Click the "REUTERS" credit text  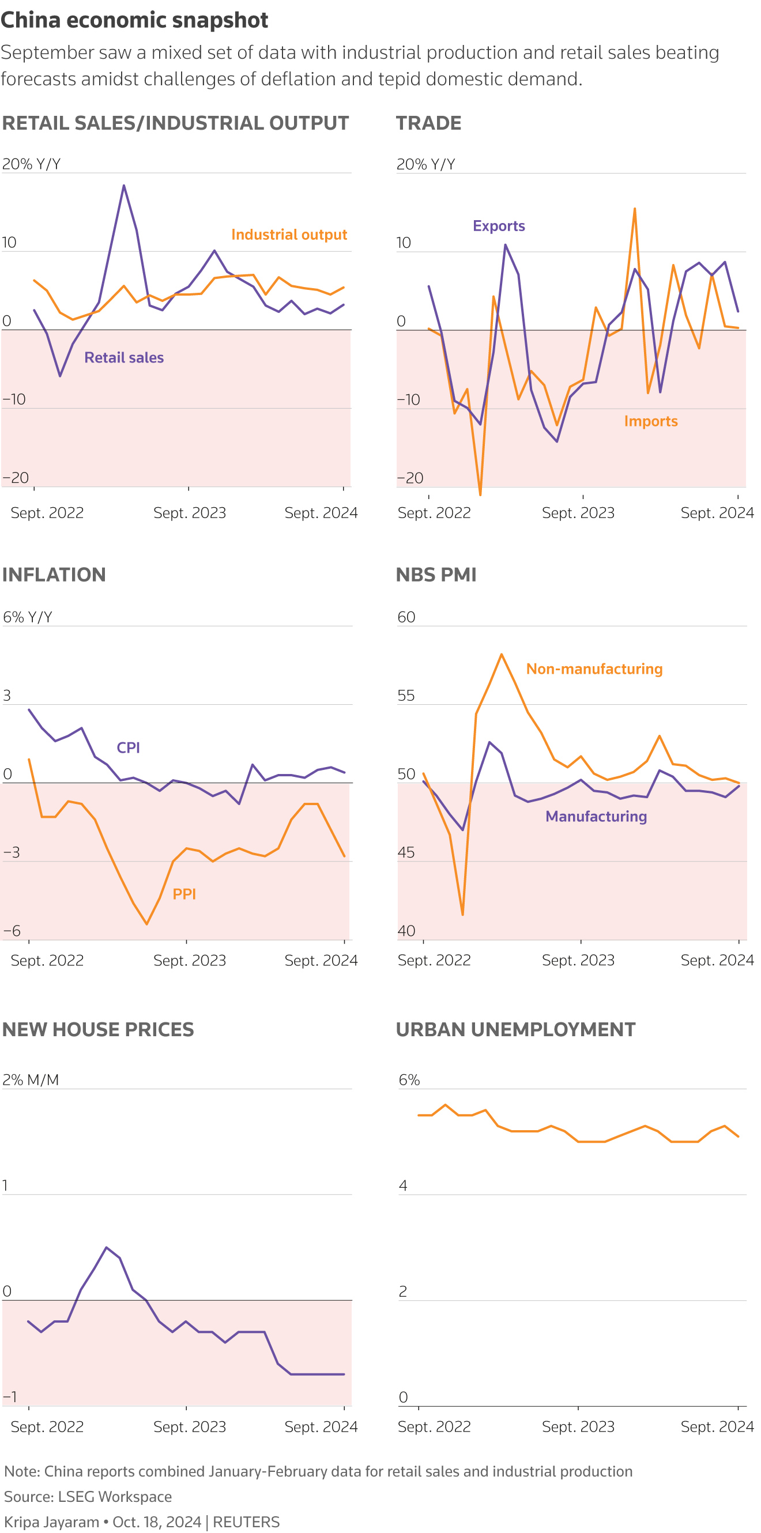pos(246,1521)
